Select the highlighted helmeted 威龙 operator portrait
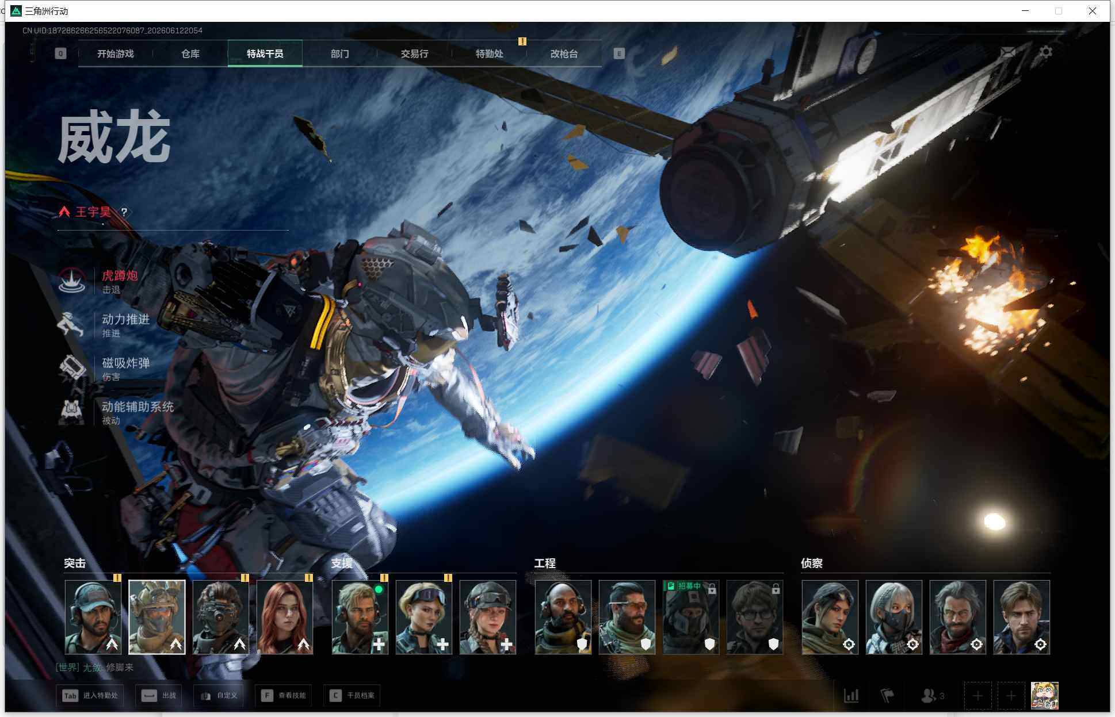Viewport: 1115px width, 717px height. [x=156, y=617]
